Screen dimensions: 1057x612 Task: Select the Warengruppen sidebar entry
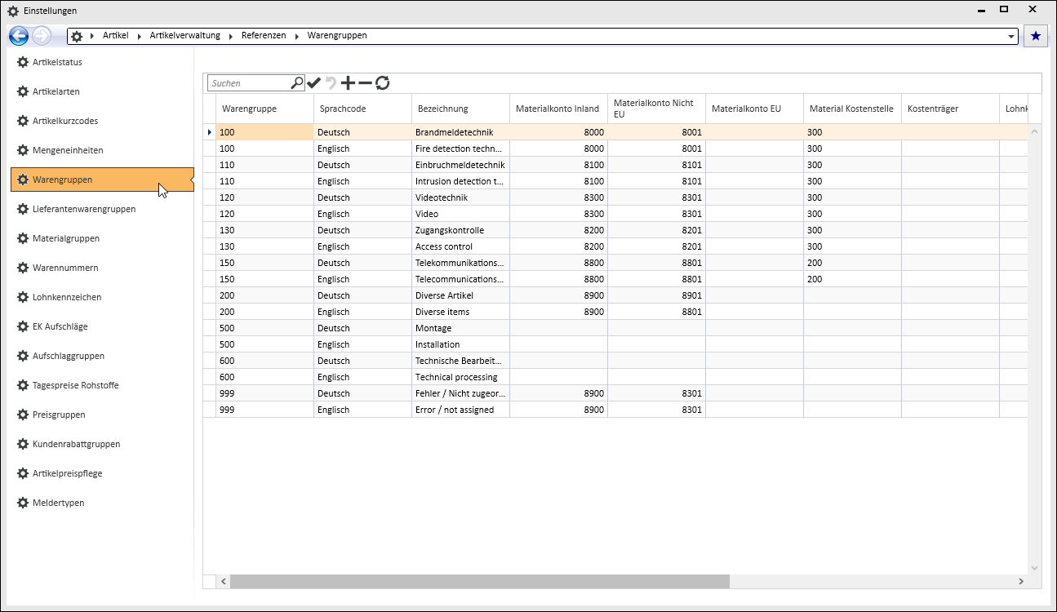[x=102, y=180]
